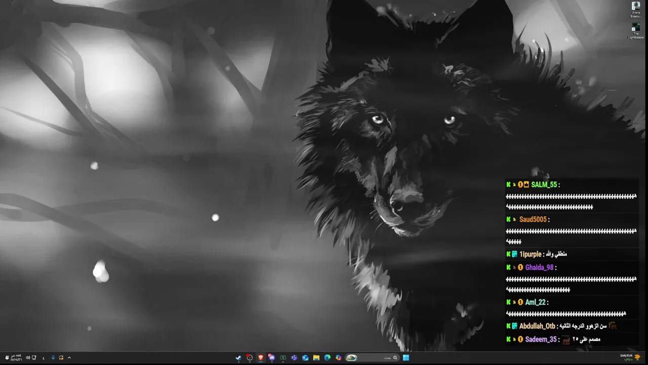648x365 pixels.
Task: Open Outlook from the taskbar
Action: click(305, 358)
